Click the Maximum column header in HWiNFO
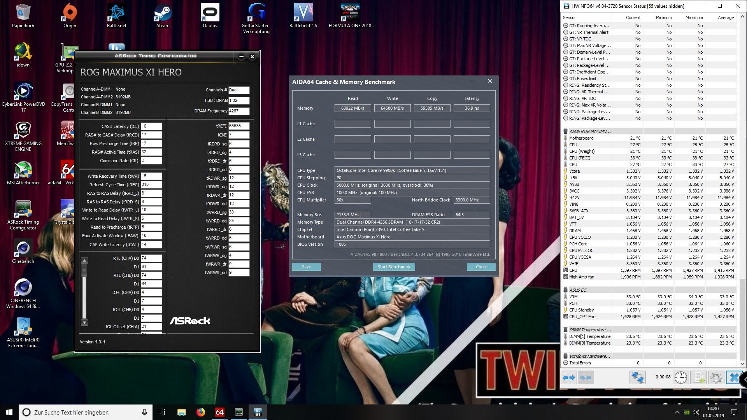Image resolution: width=747 pixels, height=420 pixels. click(x=693, y=17)
